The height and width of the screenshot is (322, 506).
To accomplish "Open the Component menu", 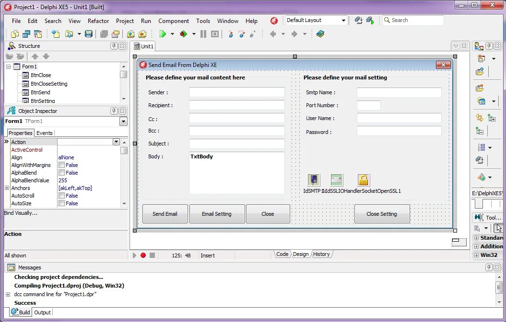I will [173, 21].
